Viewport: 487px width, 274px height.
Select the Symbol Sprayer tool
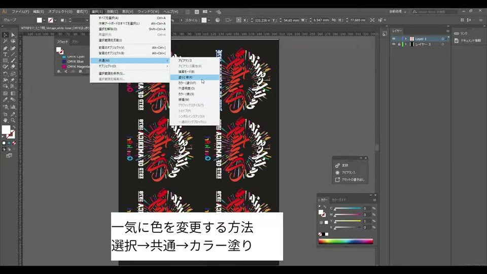5,107
